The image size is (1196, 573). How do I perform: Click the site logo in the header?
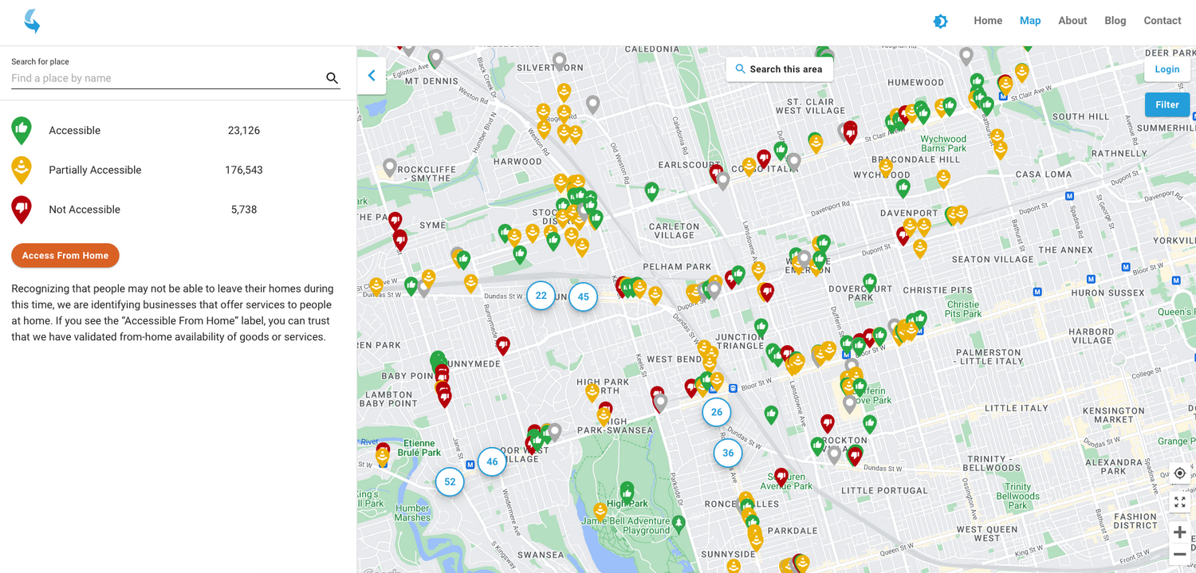point(32,22)
